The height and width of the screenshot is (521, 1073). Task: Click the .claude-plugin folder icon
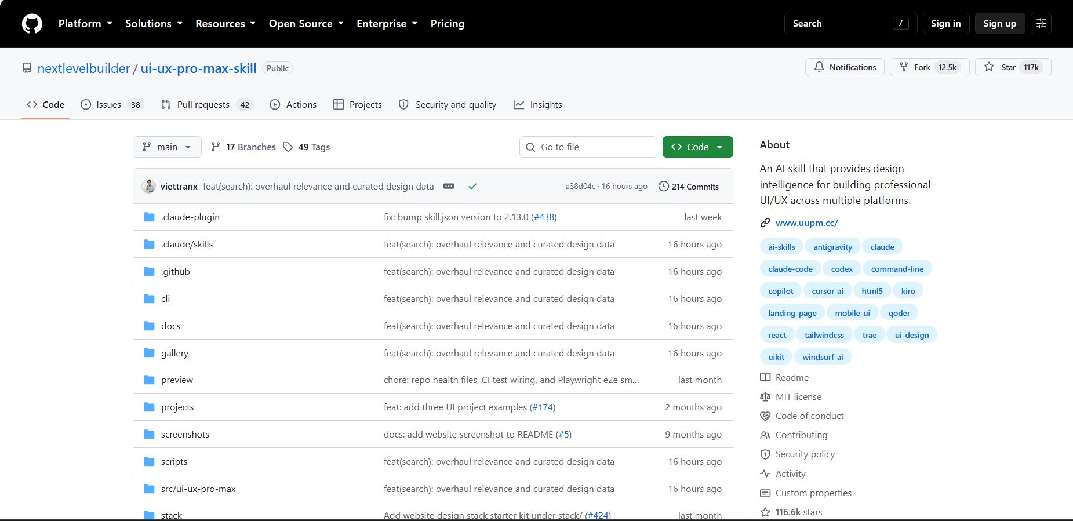[149, 217]
